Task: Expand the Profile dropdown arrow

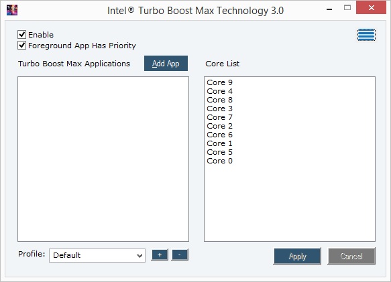Action: click(140, 255)
